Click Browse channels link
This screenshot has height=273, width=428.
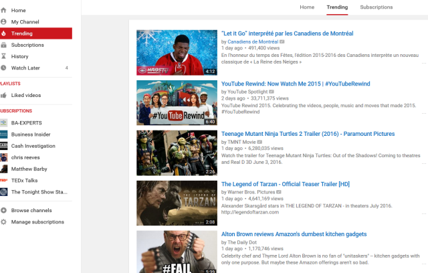(x=31, y=211)
